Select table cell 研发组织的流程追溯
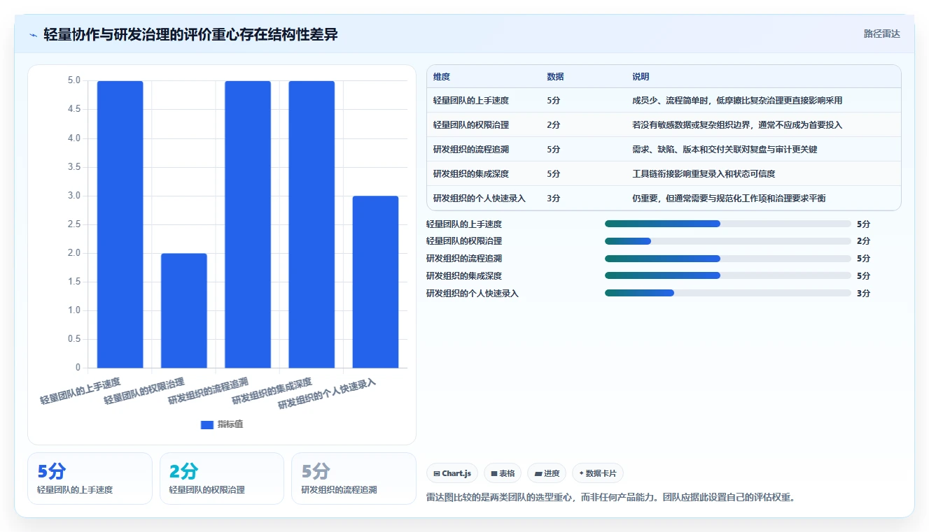929x532 pixels. pos(471,150)
